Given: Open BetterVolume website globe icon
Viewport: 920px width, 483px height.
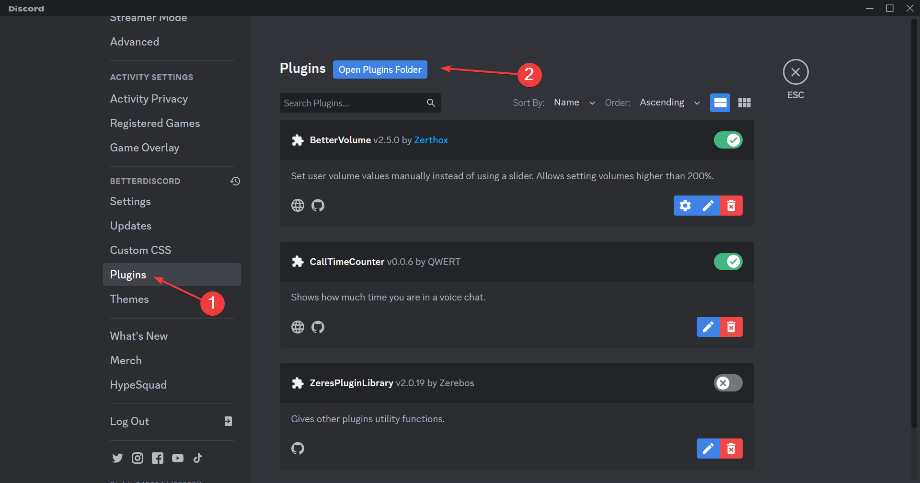Looking at the screenshot, I should [x=298, y=206].
